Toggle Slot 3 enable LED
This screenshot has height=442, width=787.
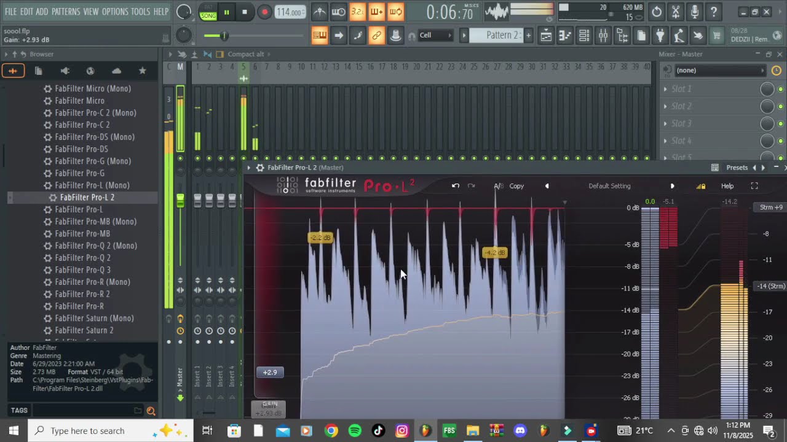point(780,124)
